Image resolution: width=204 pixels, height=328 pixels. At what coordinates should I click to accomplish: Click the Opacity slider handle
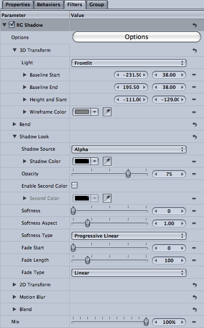tap(128, 174)
